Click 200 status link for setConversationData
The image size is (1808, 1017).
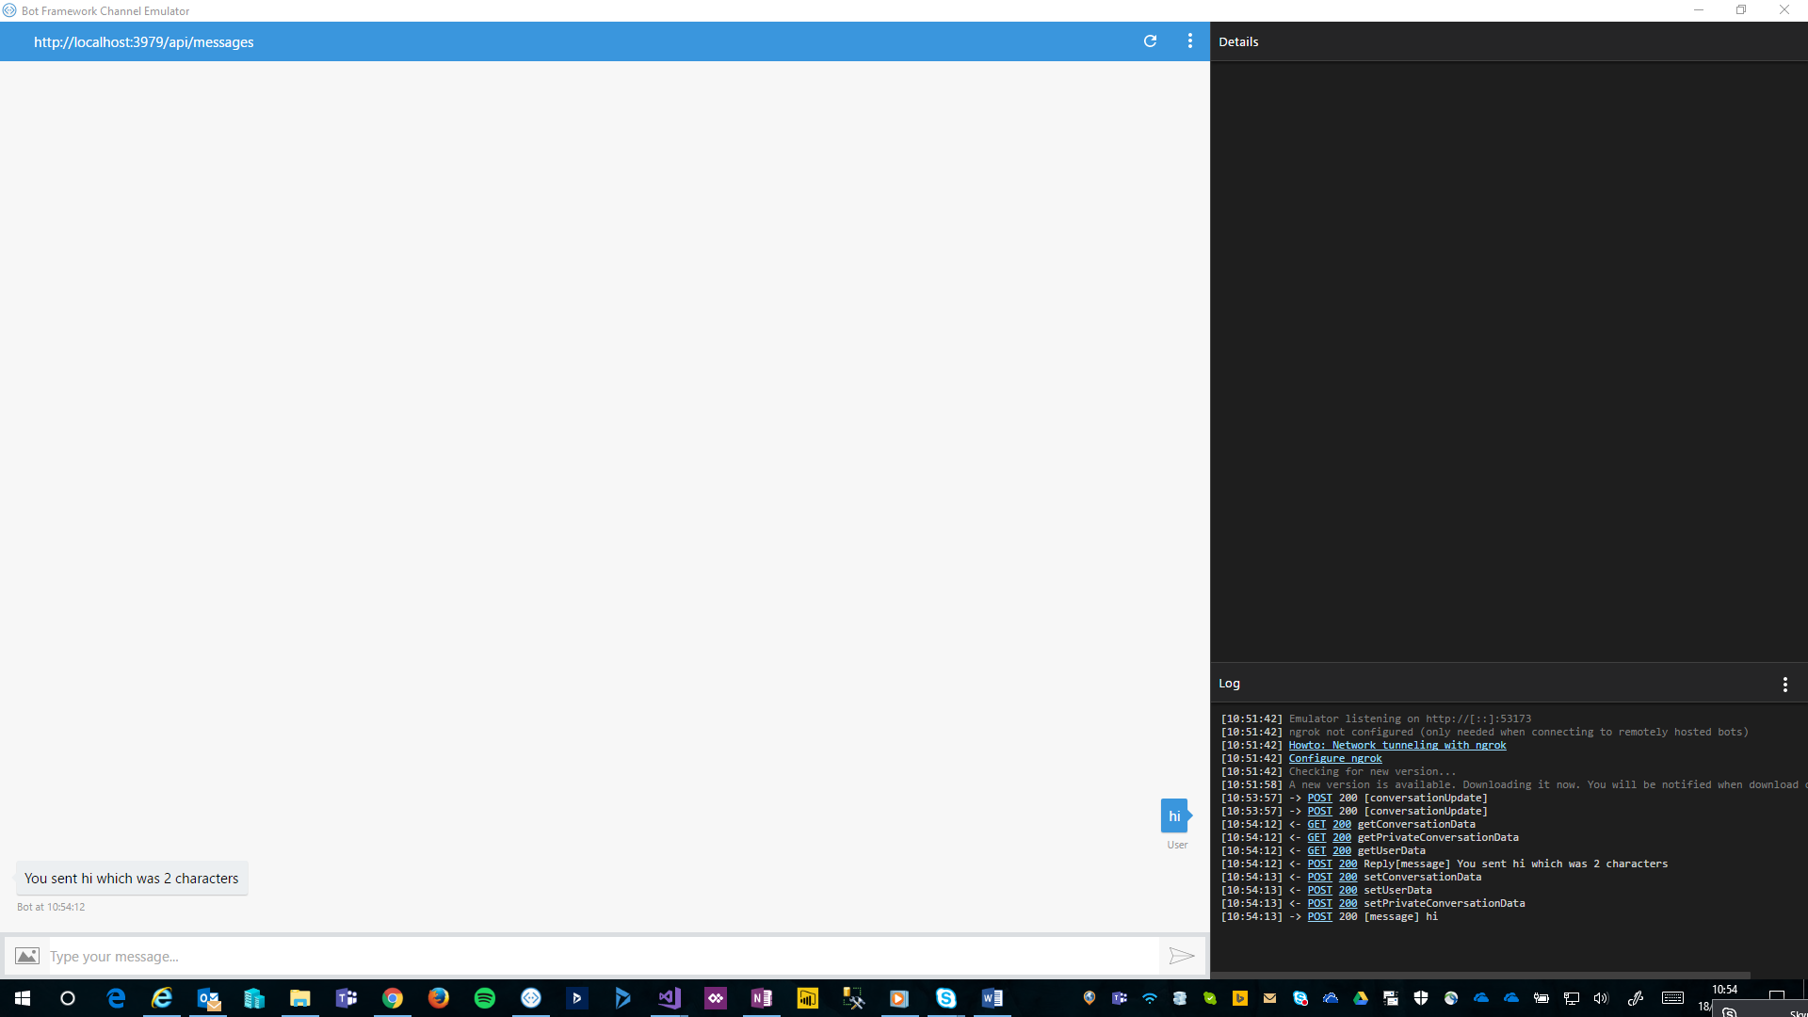pos(1348,877)
